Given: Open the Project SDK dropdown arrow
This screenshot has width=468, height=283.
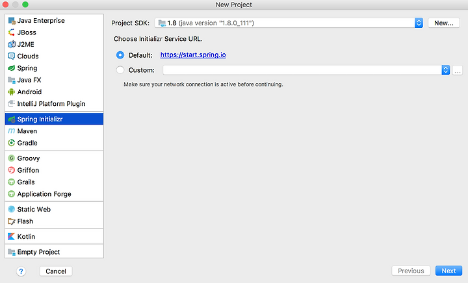Looking at the screenshot, I should click(x=419, y=23).
